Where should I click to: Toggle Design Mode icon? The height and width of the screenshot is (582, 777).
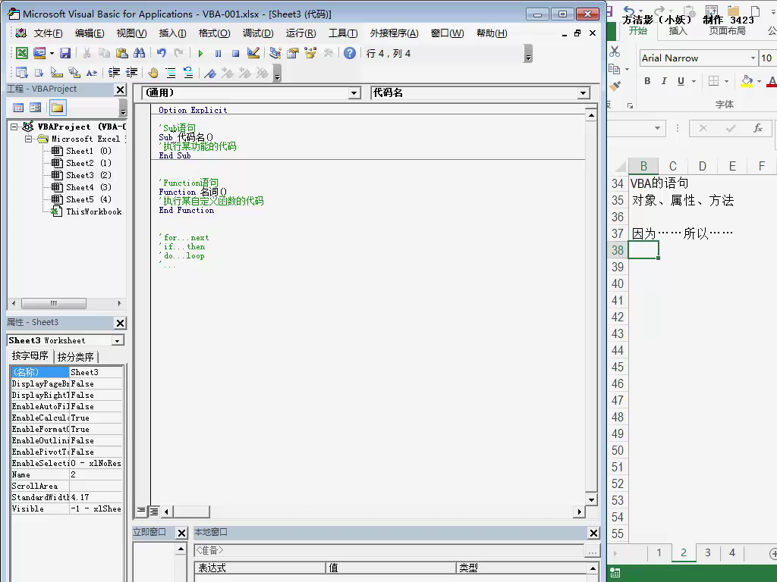point(253,53)
